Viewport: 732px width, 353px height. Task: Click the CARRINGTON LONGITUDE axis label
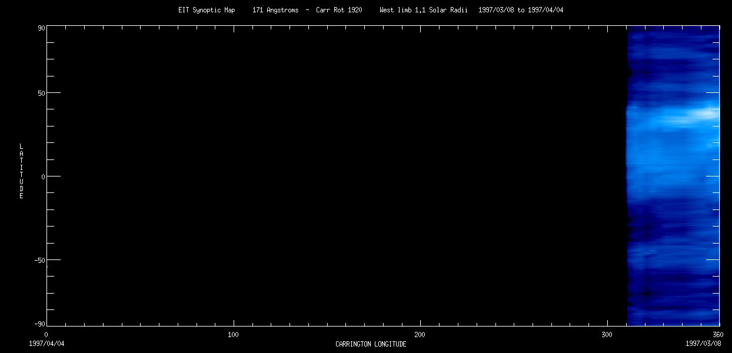click(371, 344)
